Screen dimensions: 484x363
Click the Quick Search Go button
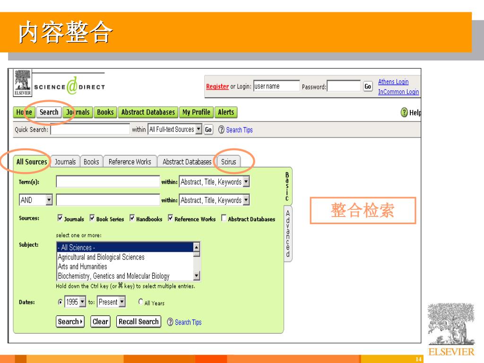(x=208, y=130)
